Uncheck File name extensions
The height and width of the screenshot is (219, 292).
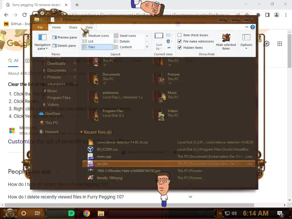(196, 41)
